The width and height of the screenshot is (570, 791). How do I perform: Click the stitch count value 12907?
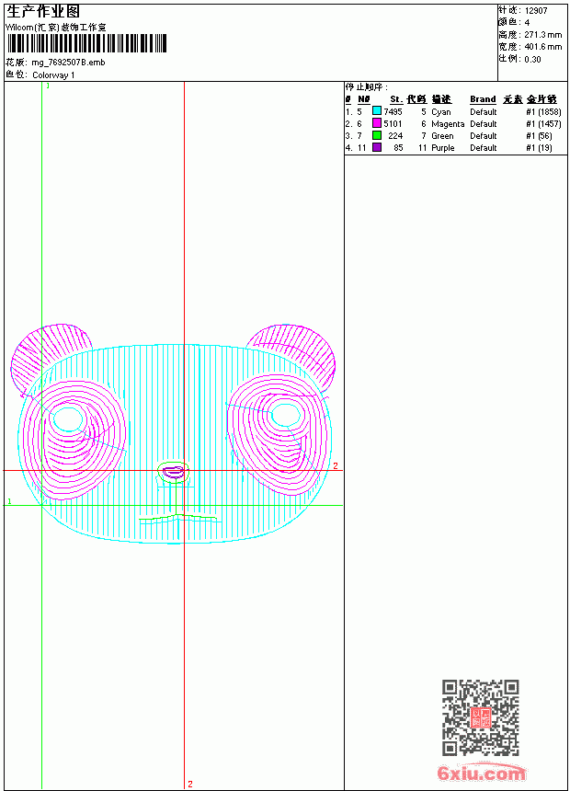click(536, 11)
